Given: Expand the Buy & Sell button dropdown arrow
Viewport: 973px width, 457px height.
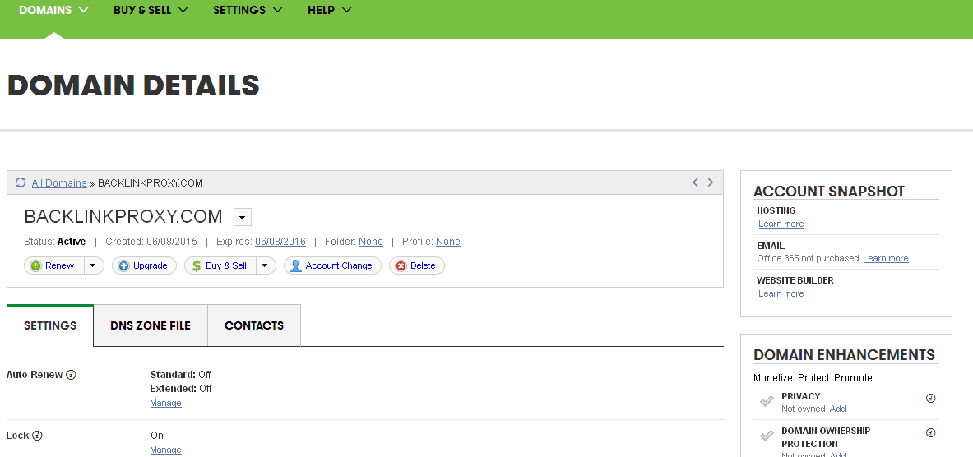Looking at the screenshot, I should (x=265, y=265).
